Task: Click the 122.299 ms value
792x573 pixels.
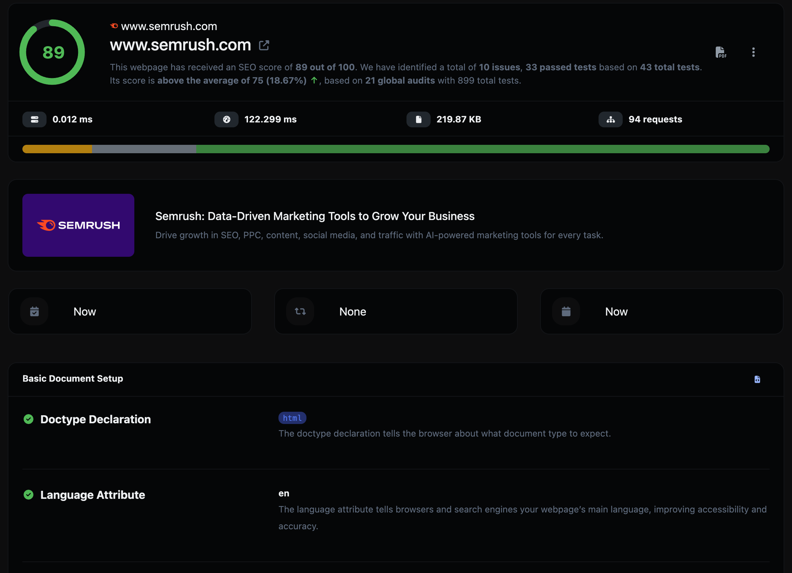Action: pyautogui.click(x=270, y=119)
